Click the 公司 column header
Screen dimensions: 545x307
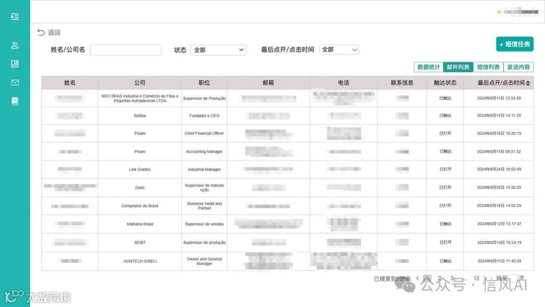140,83
